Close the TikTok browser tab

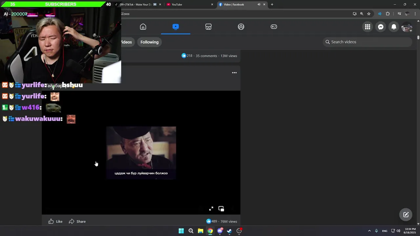[160, 5]
